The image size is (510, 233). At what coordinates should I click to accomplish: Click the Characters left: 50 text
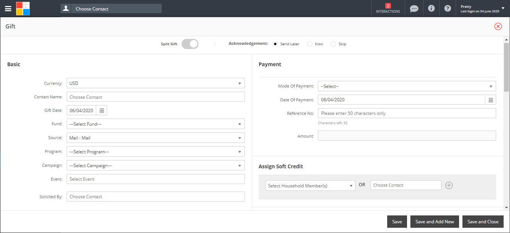(x=333, y=123)
